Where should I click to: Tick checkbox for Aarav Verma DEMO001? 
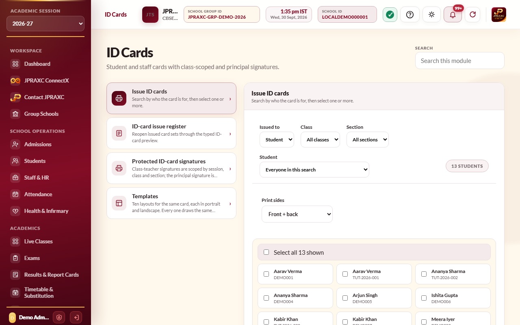tap(266, 274)
